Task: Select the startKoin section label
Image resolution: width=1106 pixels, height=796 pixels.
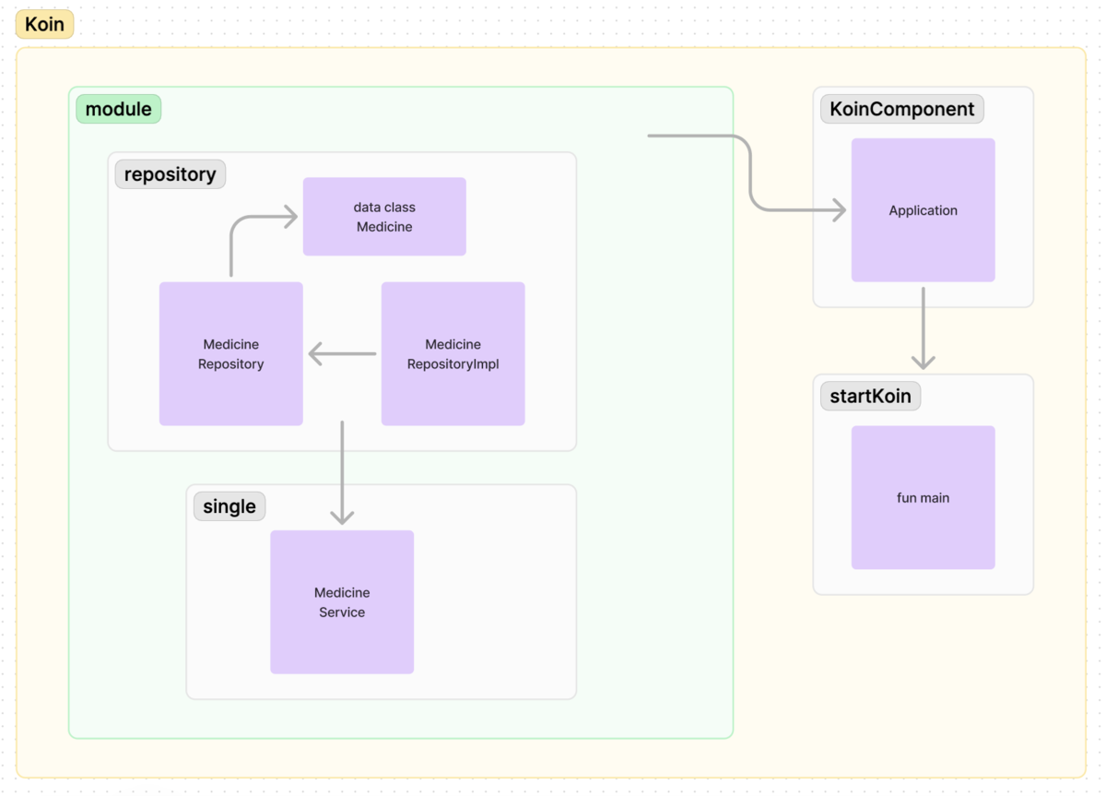Action: 870,397
